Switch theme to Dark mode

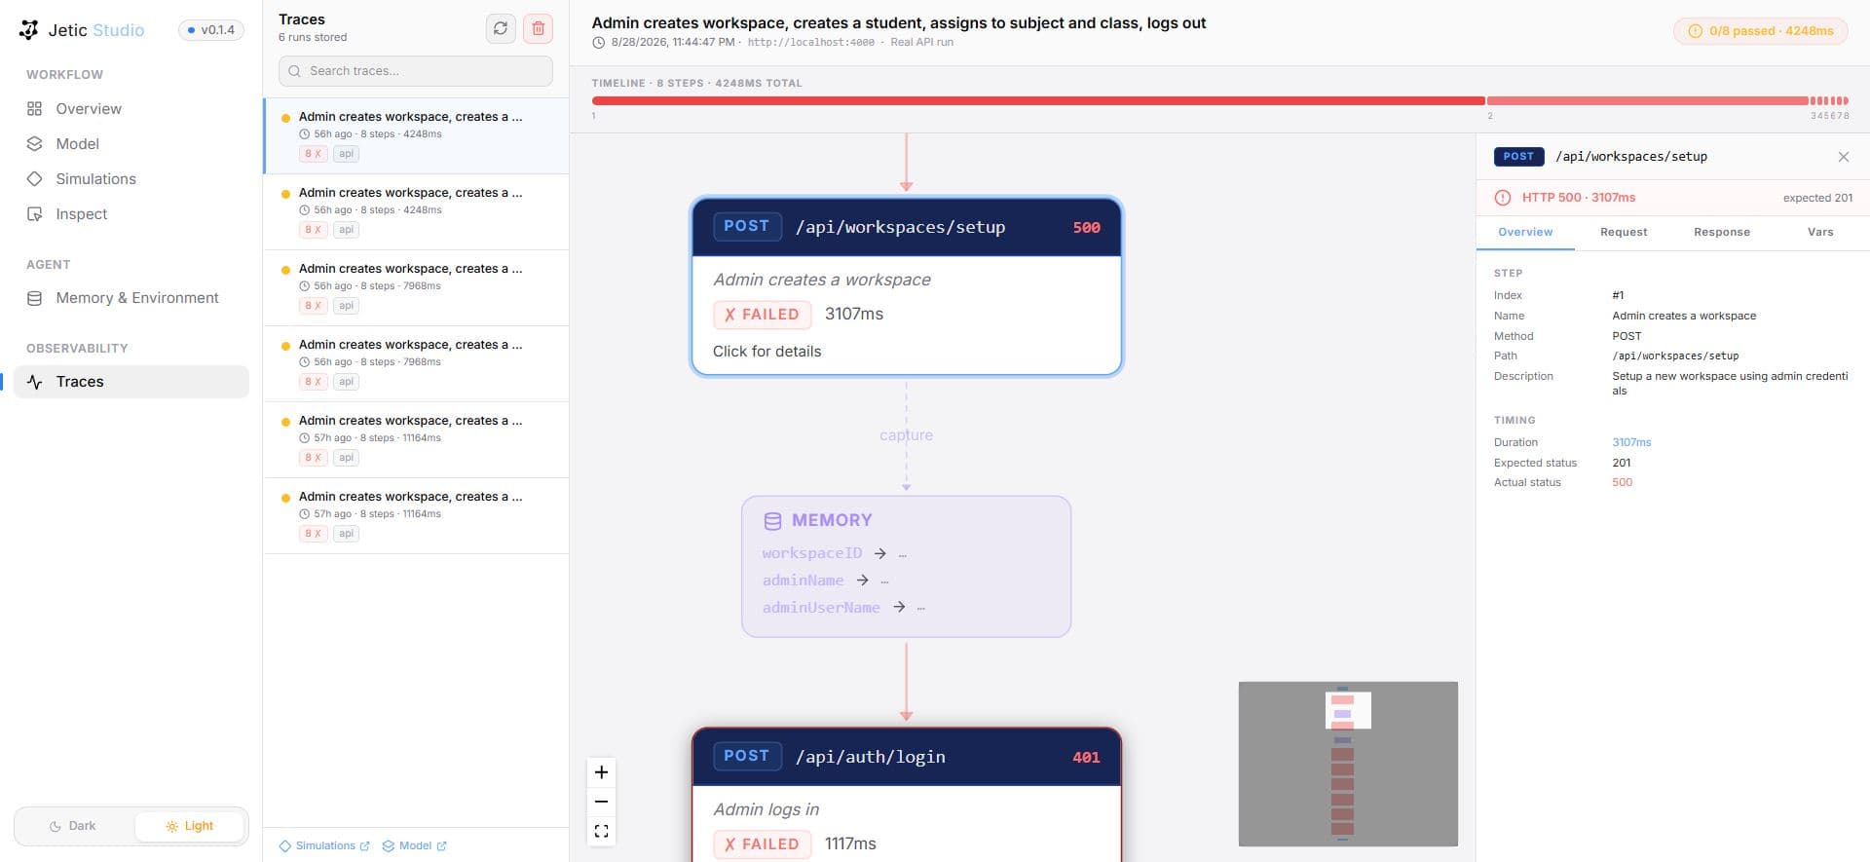(74, 826)
